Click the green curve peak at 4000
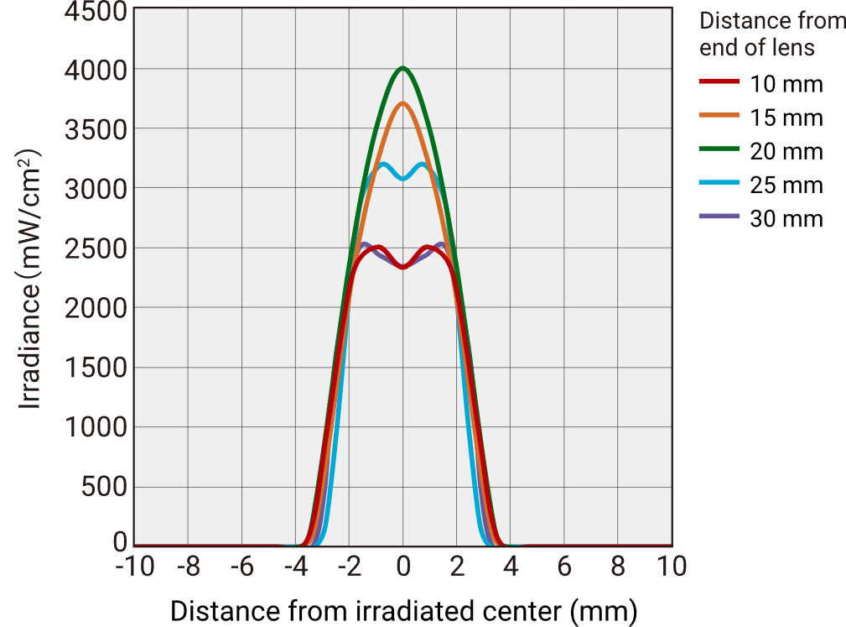The image size is (846, 627). coord(403,68)
